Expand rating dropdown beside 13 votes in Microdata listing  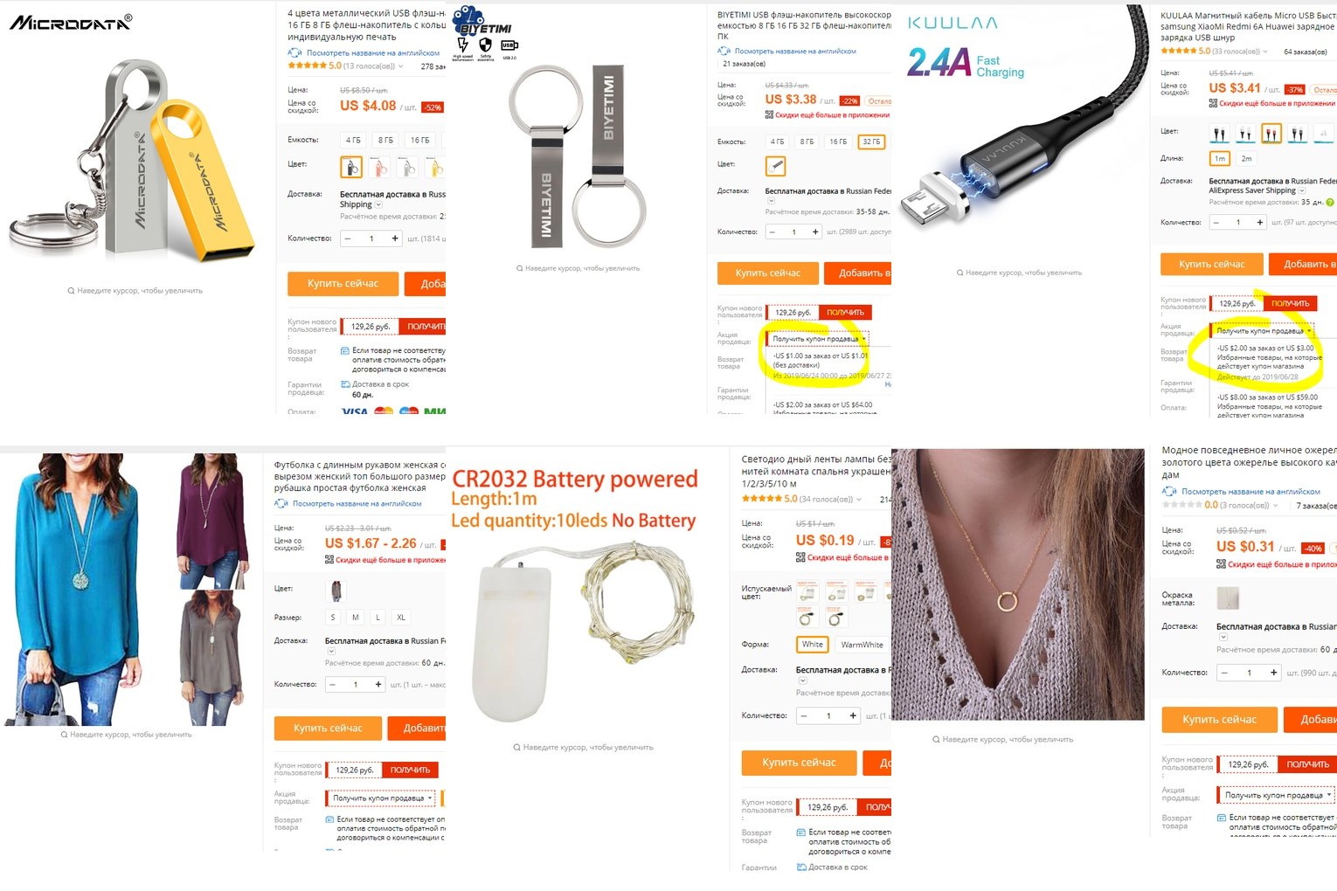[x=401, y=66]
